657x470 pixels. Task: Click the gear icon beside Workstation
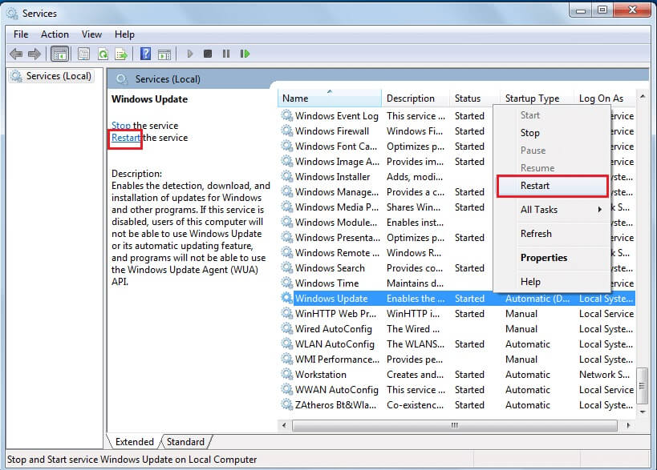coord(287,374)
